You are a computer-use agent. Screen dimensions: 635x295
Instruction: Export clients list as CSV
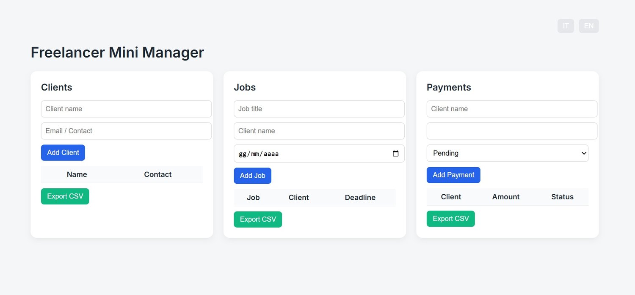click(x=65, y=196)
